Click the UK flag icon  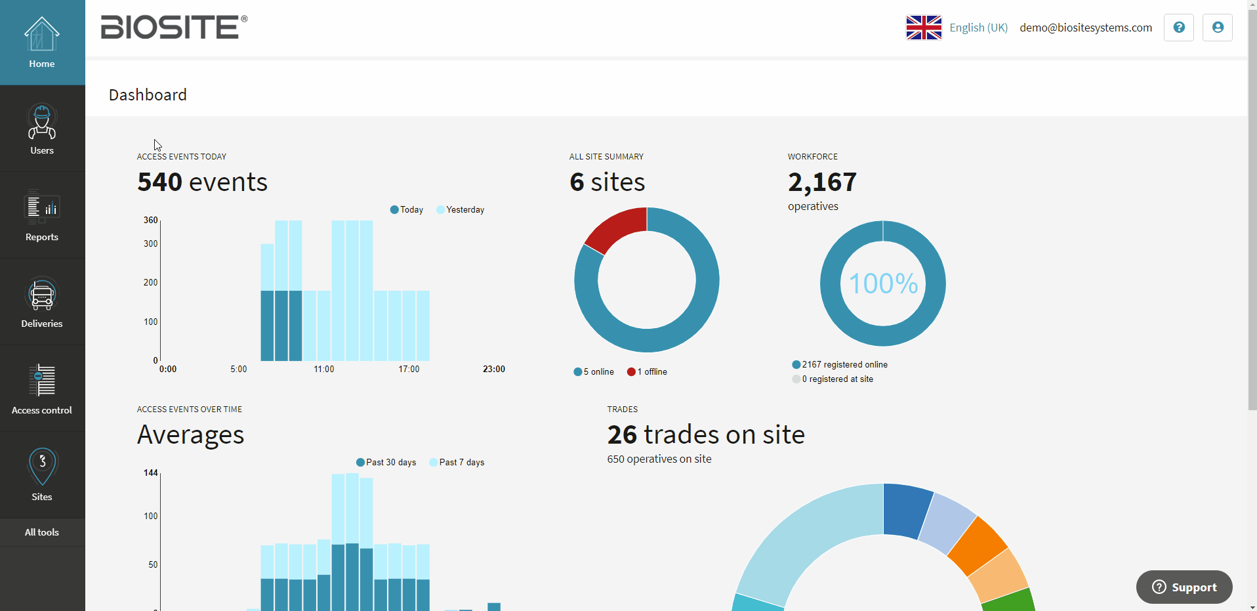(924, 28)
